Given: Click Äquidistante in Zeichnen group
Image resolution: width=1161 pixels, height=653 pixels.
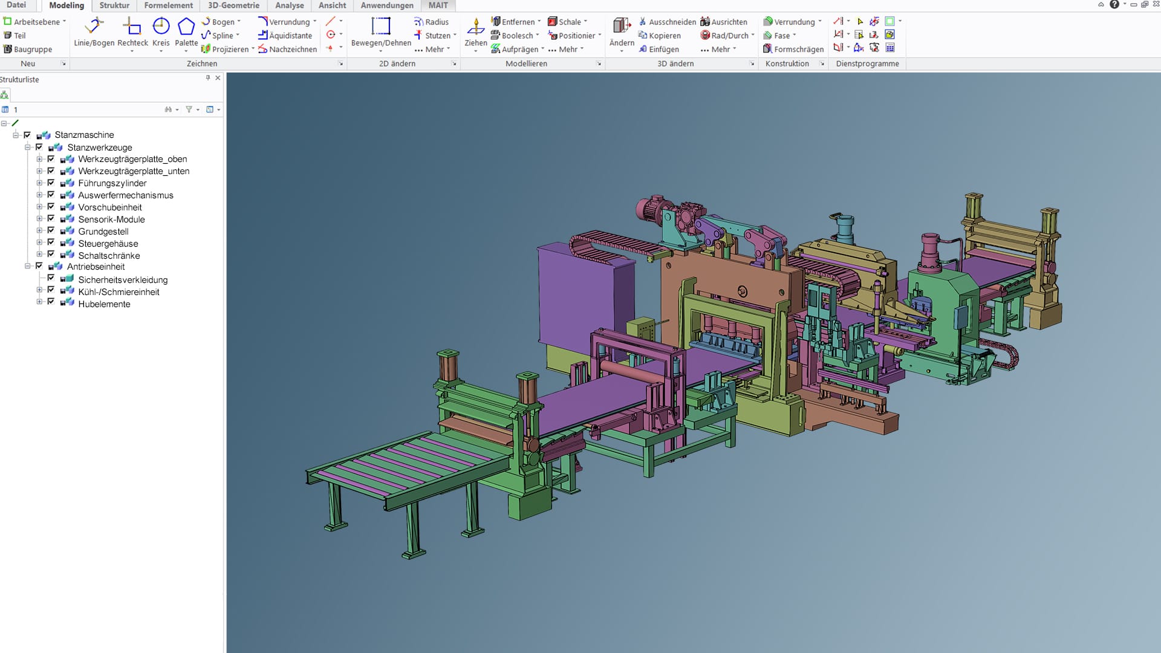Looking at the screenshot, I should click(x=285, y=36).
